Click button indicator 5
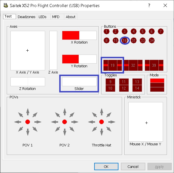 coord(143,31)
